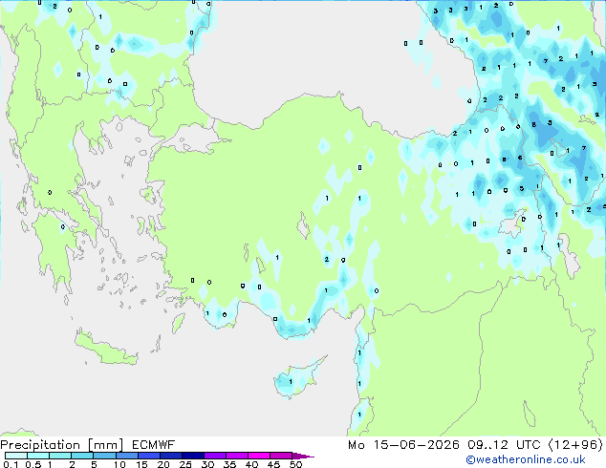Click the 15–20 mm legend color swatch

coord(148,456)
